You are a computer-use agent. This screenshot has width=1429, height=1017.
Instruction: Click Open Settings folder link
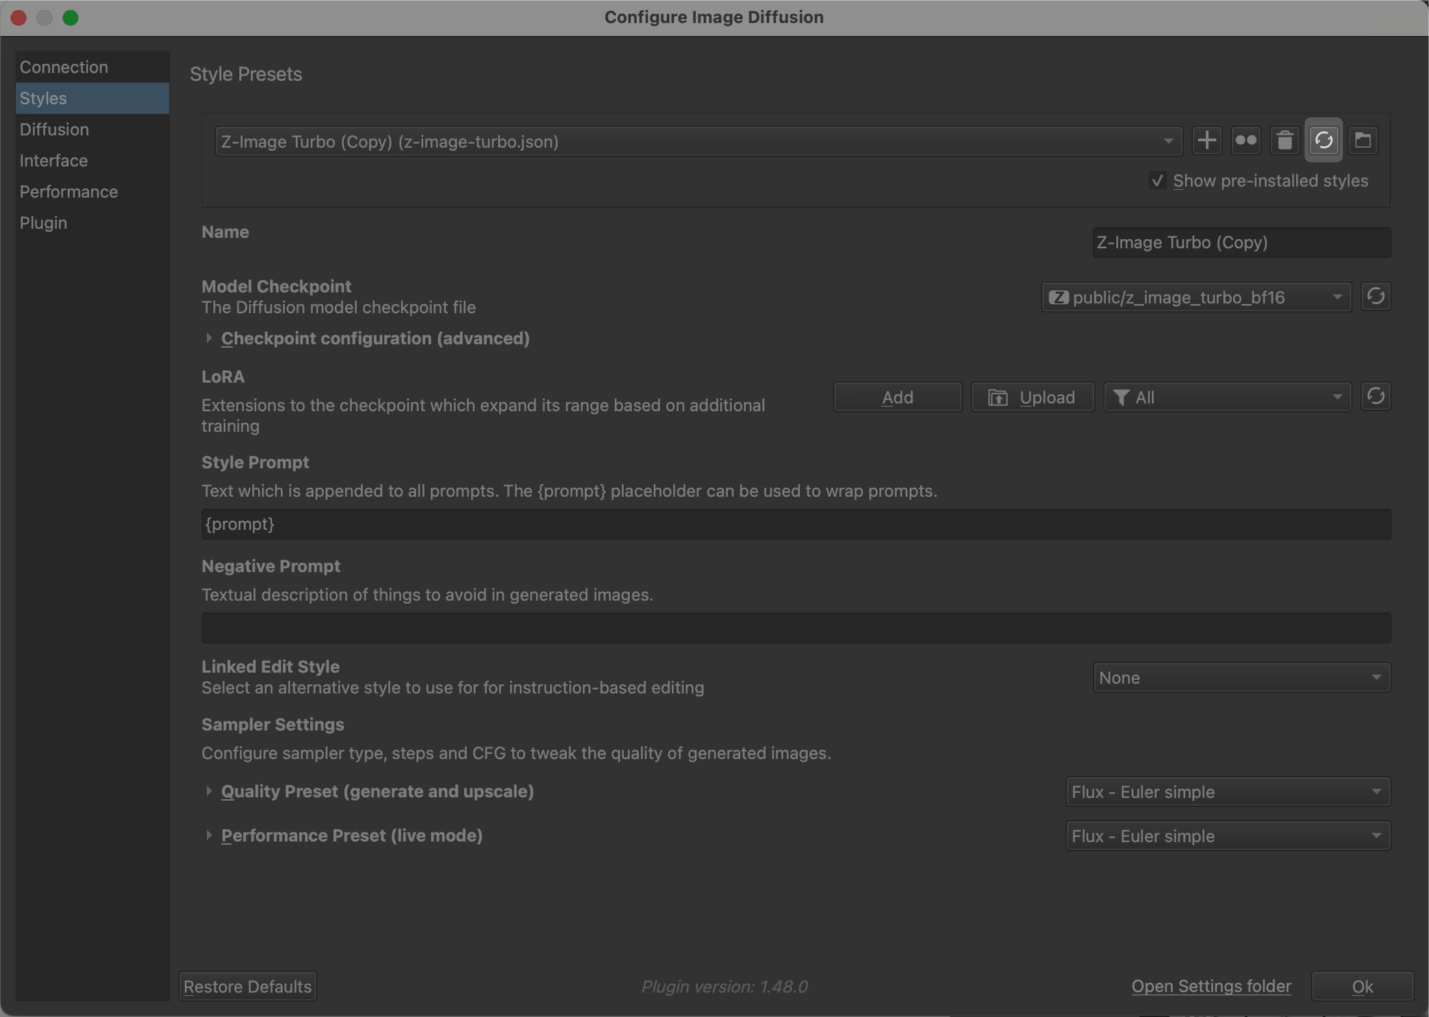point(1211,986)
